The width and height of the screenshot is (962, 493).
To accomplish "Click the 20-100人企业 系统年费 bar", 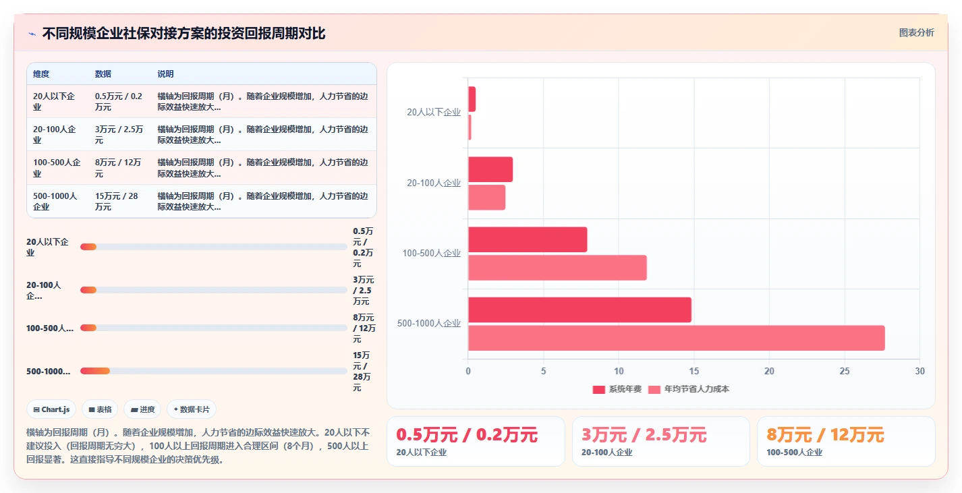I will 490,169.
